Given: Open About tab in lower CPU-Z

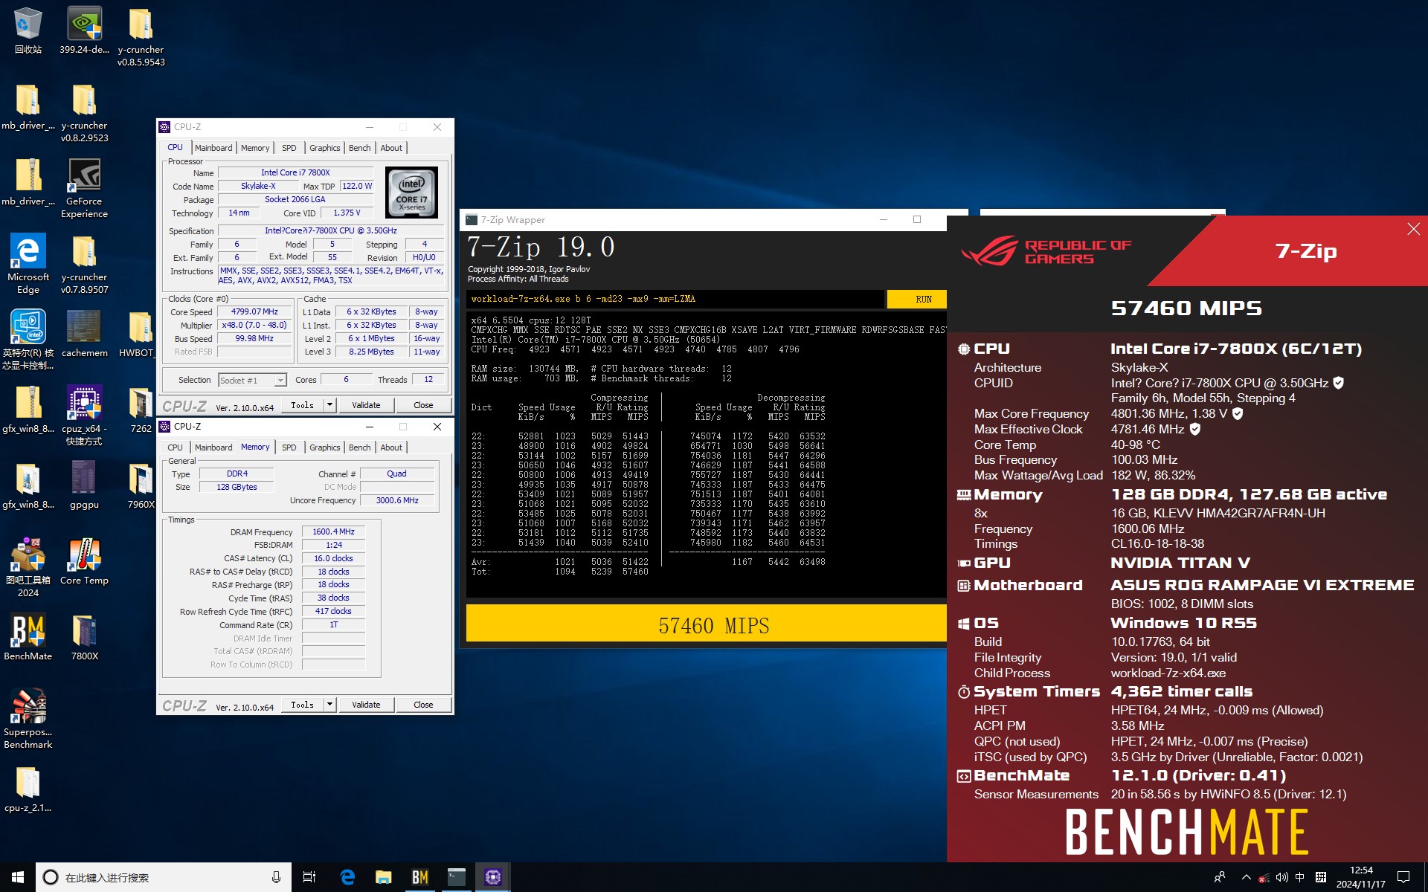Looking at the screenshot, I should click(391, 447).
